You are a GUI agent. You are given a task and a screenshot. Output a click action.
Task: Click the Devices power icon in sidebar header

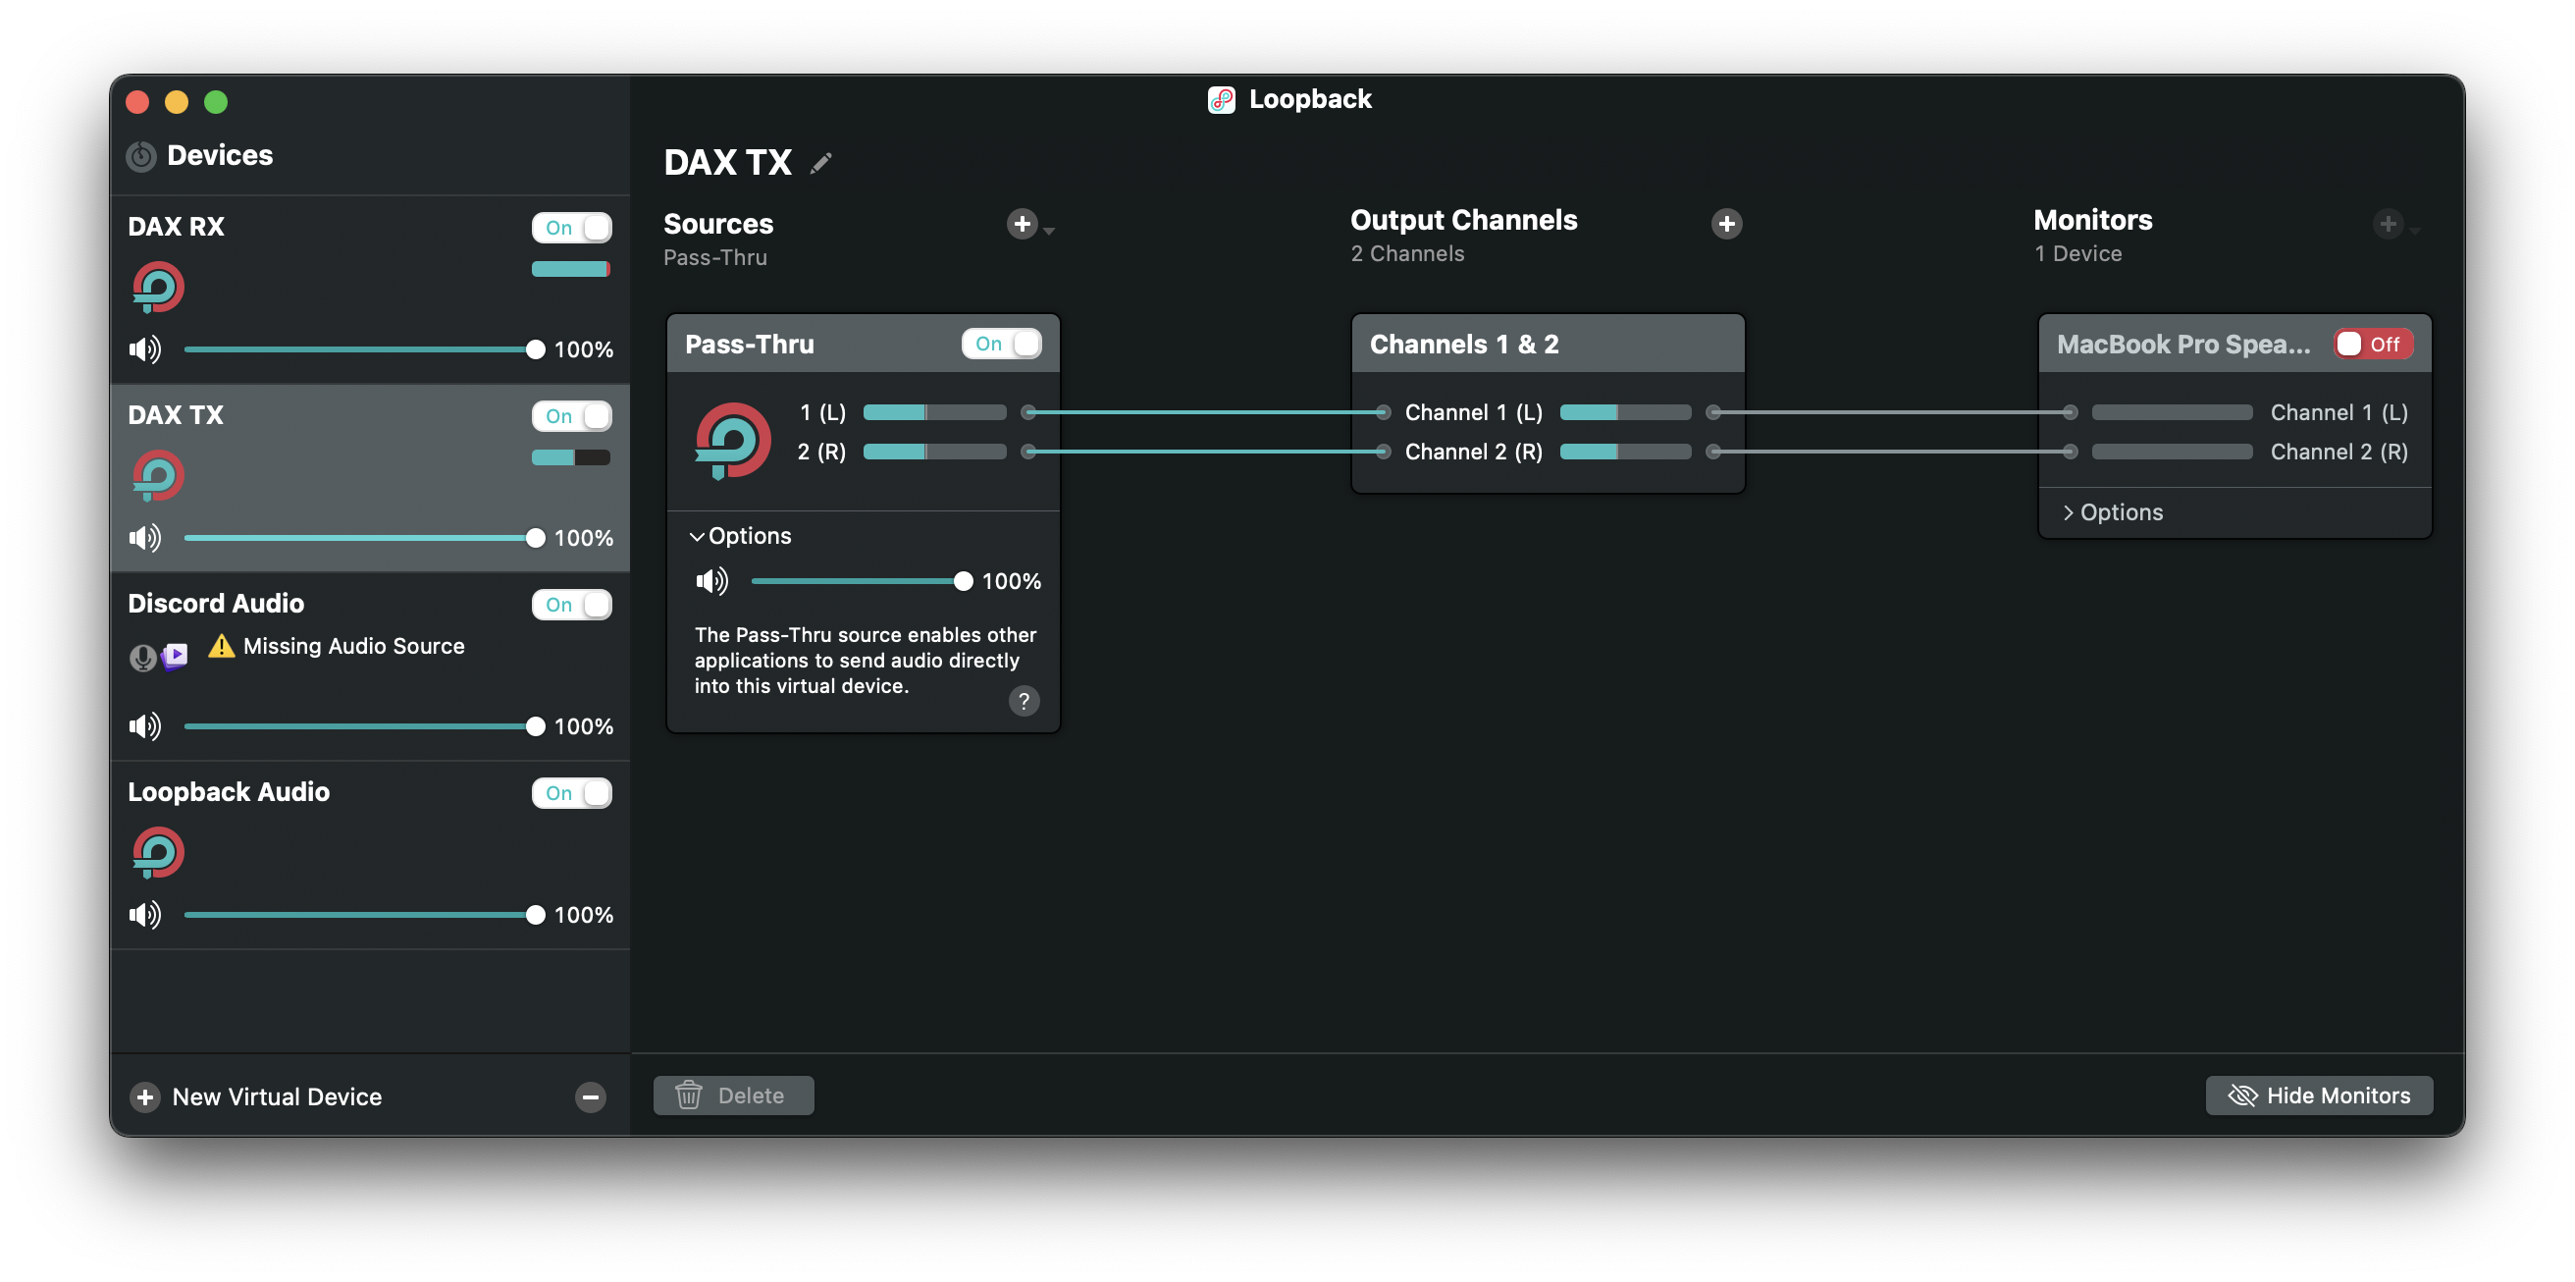coord(141,156)
